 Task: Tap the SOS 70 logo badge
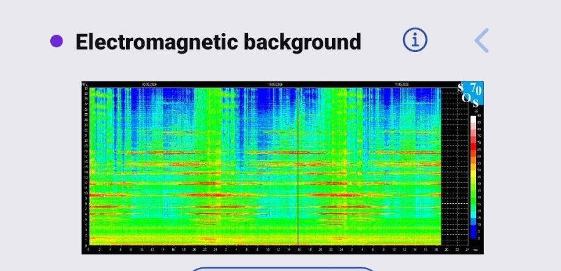(x=471, y=94)
